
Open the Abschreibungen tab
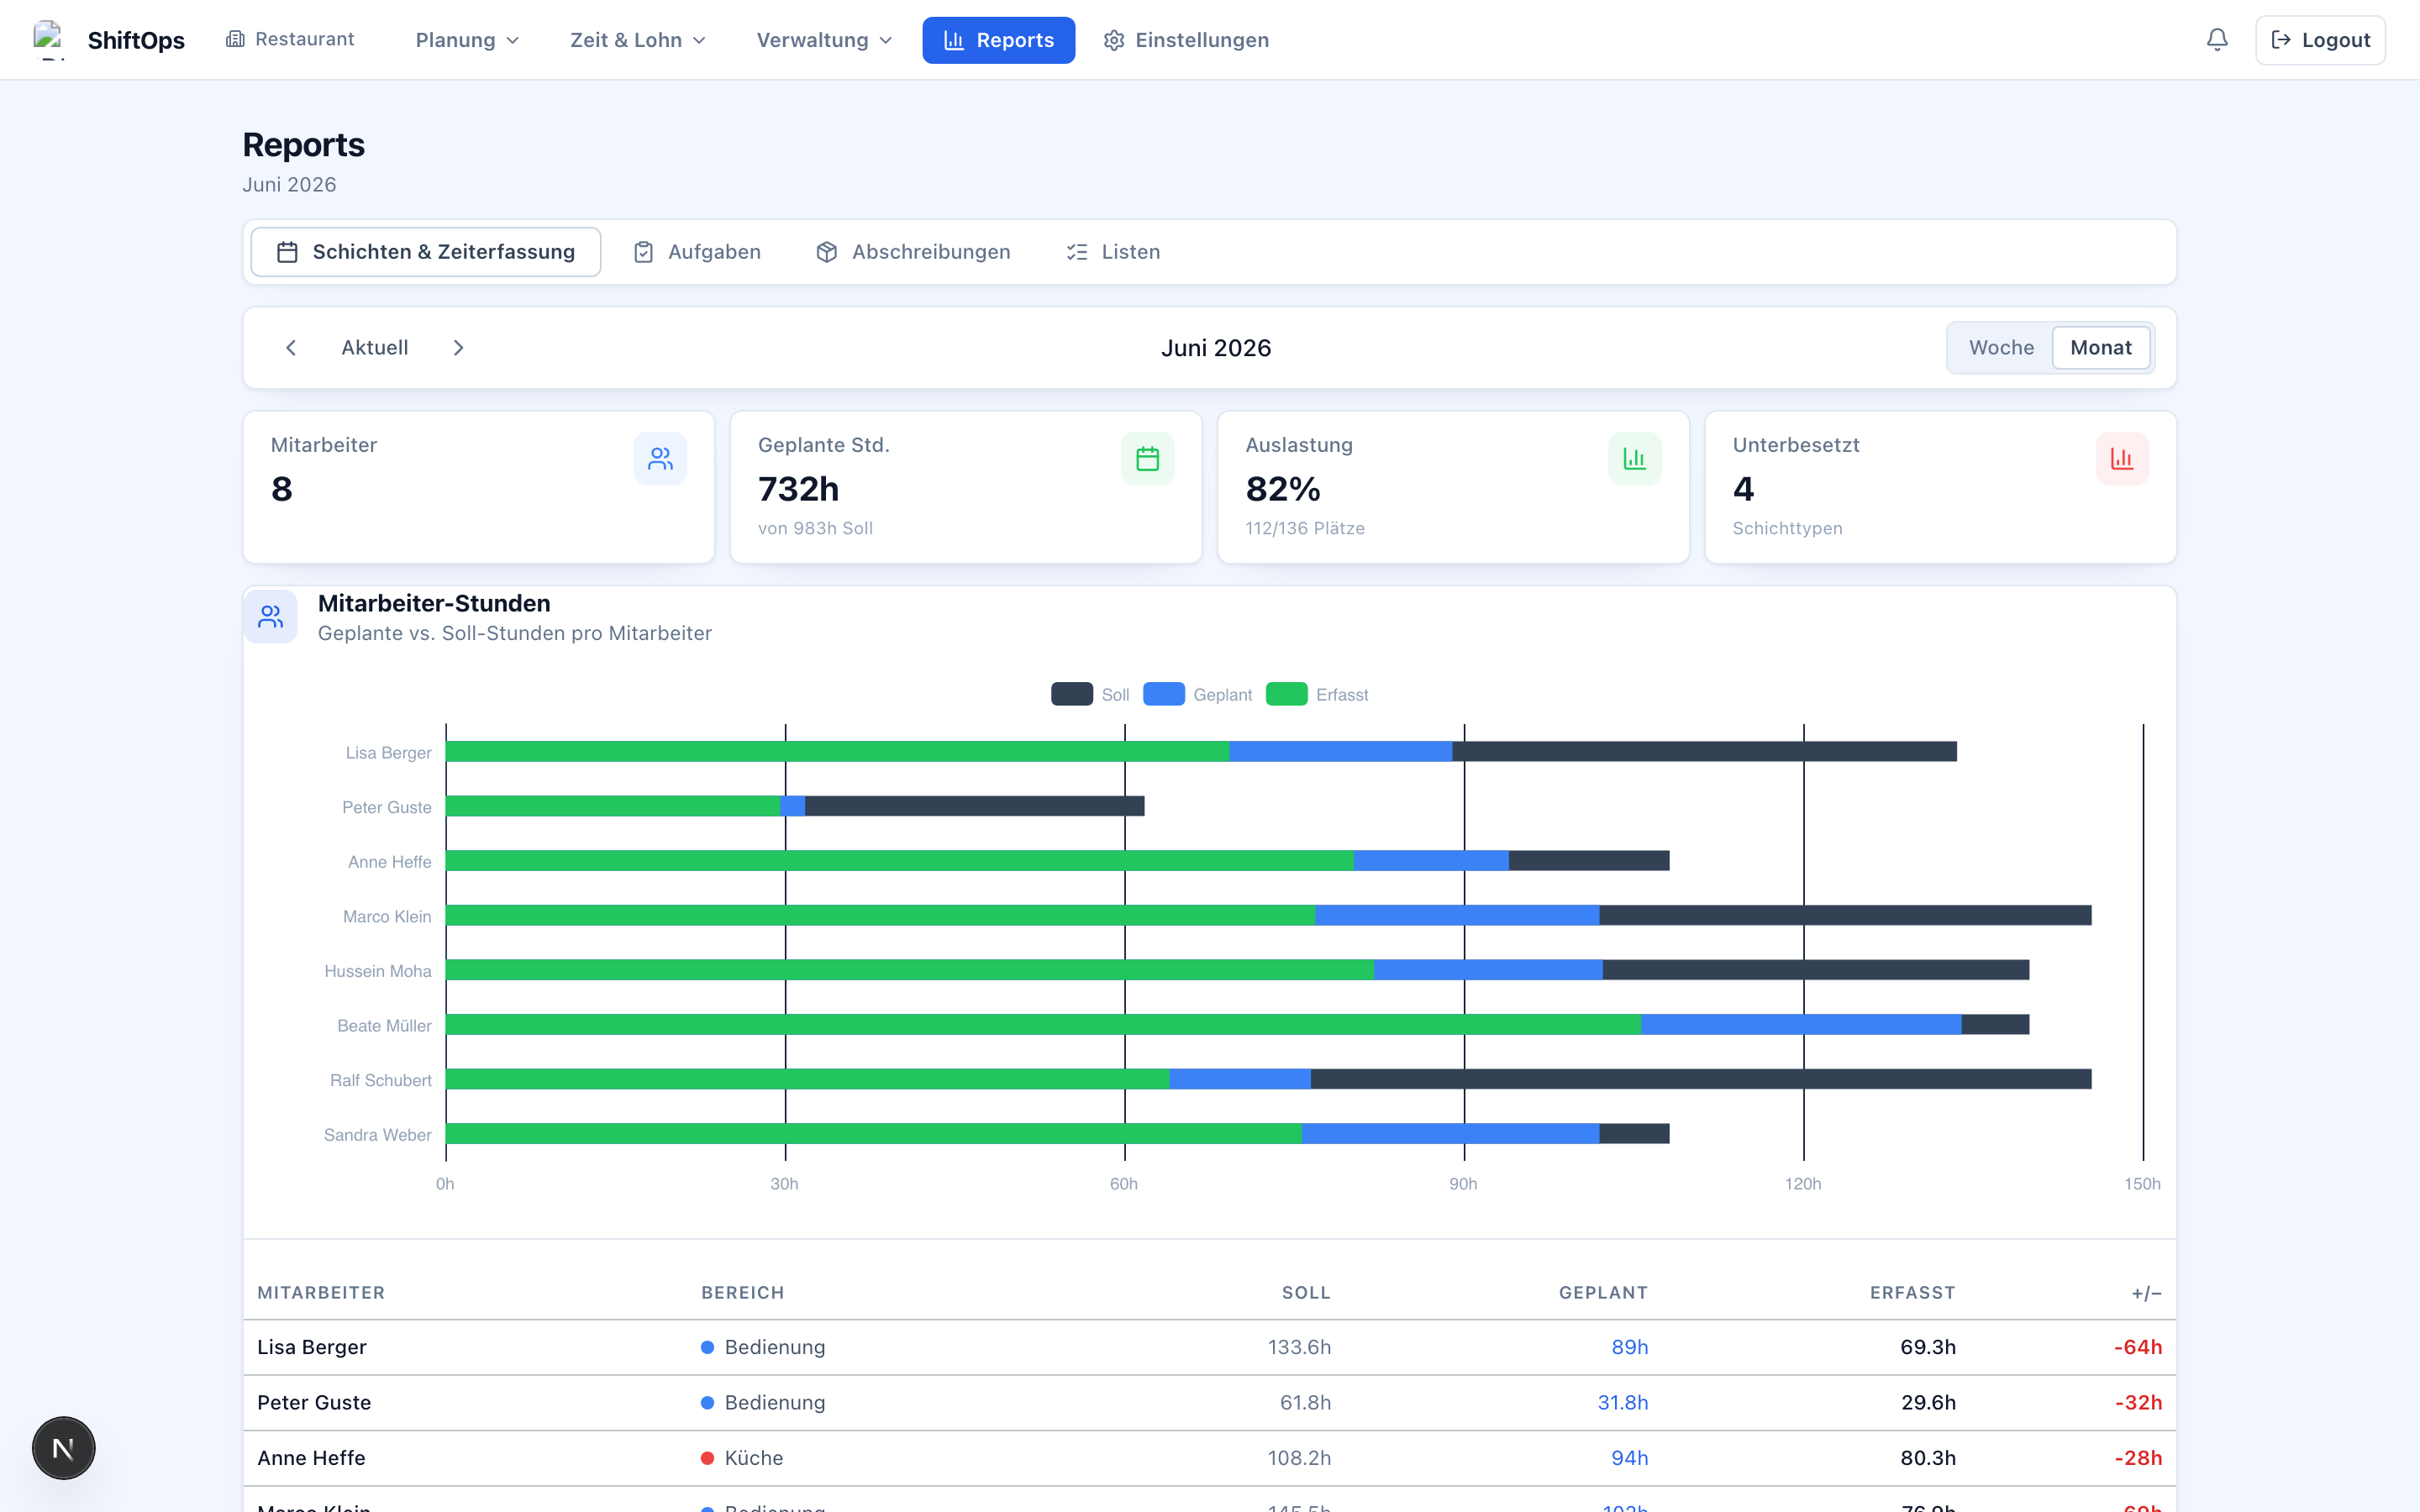[x=913, y=252]
